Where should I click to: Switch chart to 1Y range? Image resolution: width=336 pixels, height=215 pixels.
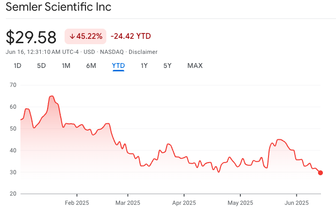click(144, 66)
